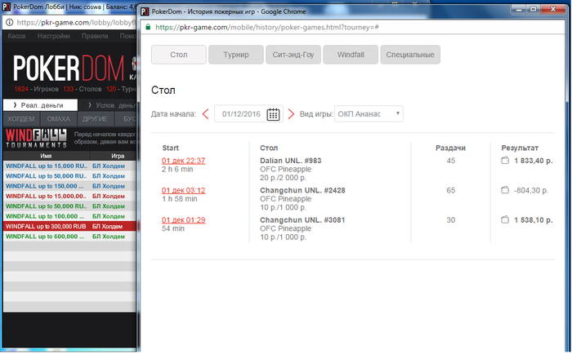Image resolution: width=572 pixels, height=354 pixels.
Task: Switch to the Специальные tab
Action: coord(410,55)
